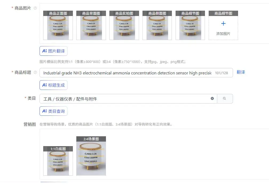Open help icon next to 商品图片
269x188 pixels.
point(35,8)
